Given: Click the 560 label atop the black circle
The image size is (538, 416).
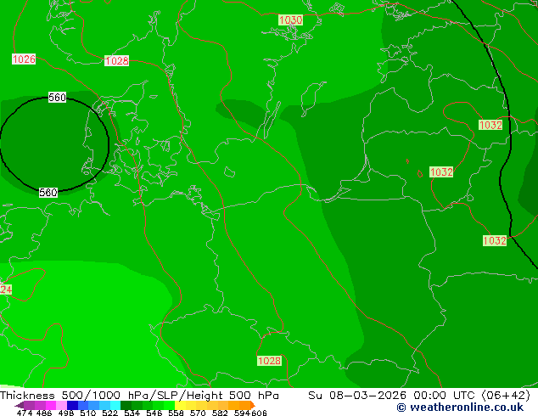Looking at the screenshot, I should click(x=57, y=98).
